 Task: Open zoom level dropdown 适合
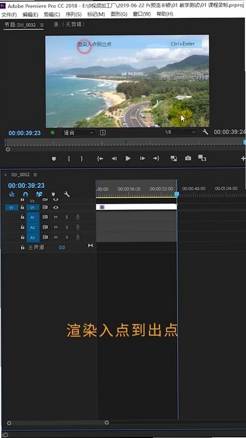[78, 132]
